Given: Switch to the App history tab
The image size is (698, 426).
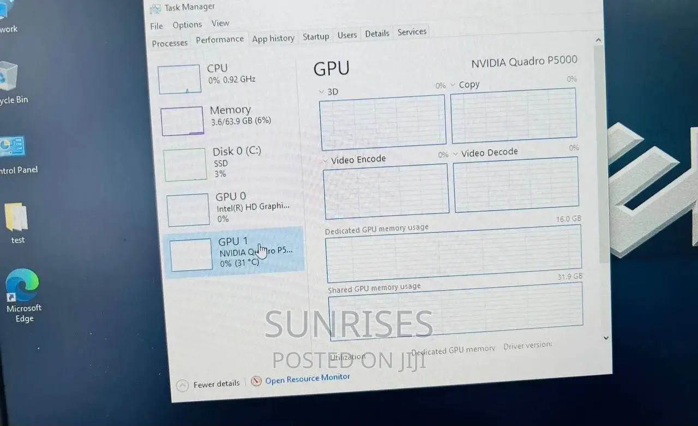Looking at the screenshot, I should pos(273,38).
